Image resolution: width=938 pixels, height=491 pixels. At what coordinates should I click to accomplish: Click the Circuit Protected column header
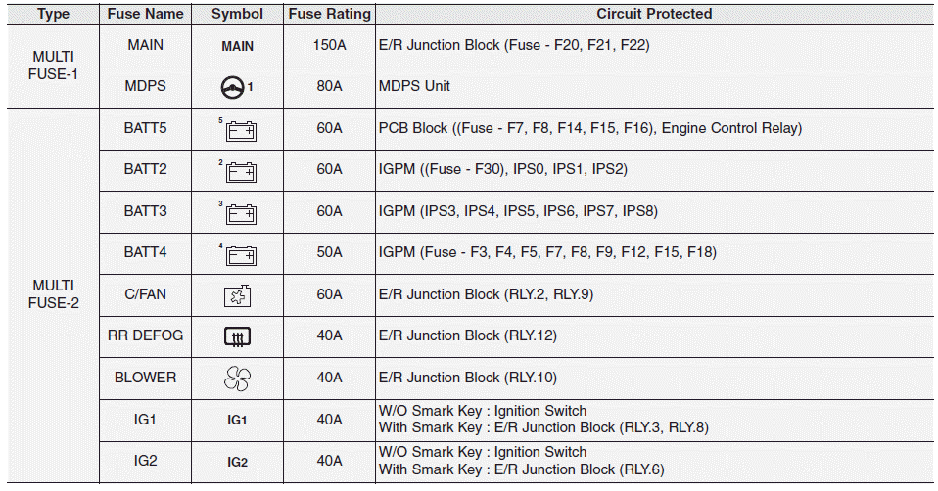654,14
